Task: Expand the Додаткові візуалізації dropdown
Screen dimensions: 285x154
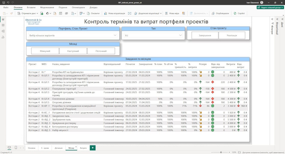Action: 161,13
